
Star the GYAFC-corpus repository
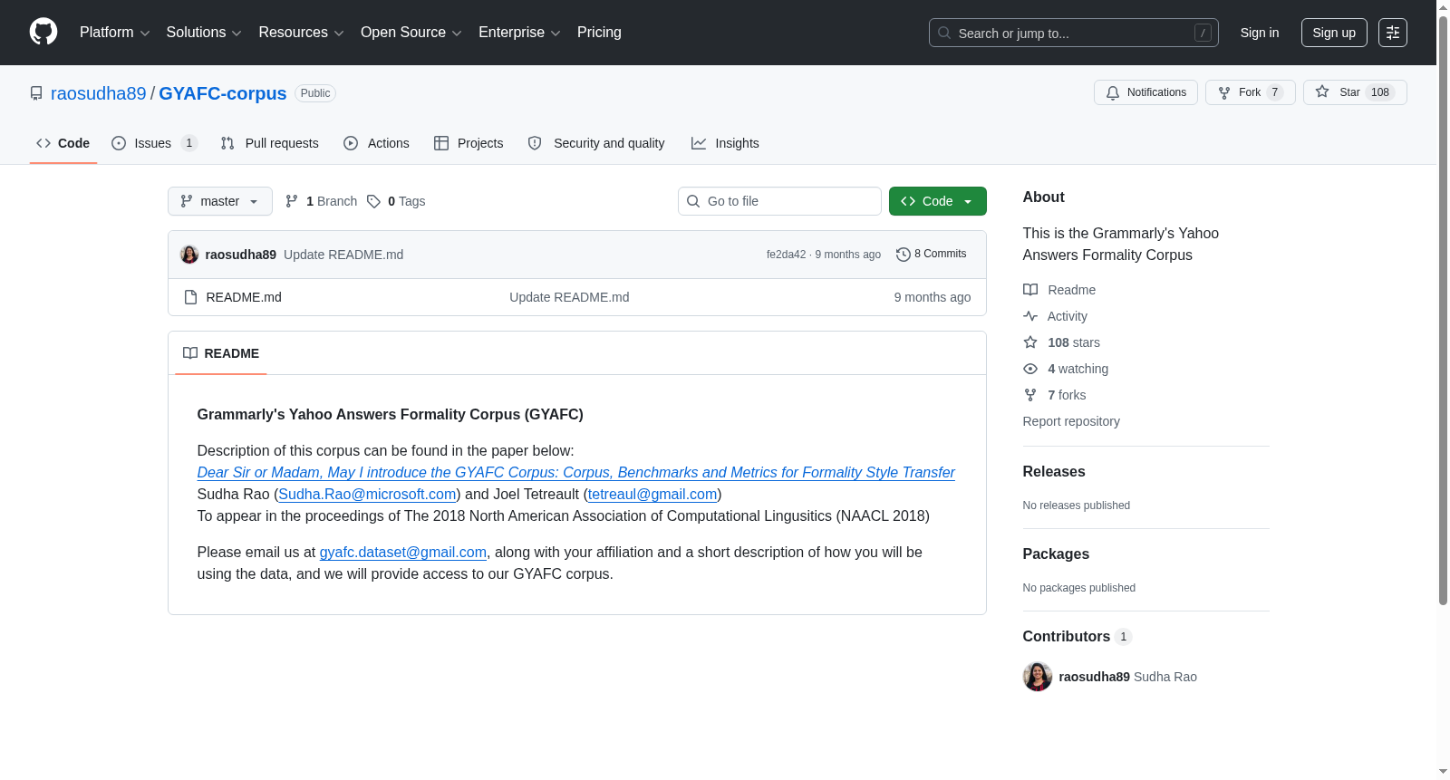[1355, 92]
